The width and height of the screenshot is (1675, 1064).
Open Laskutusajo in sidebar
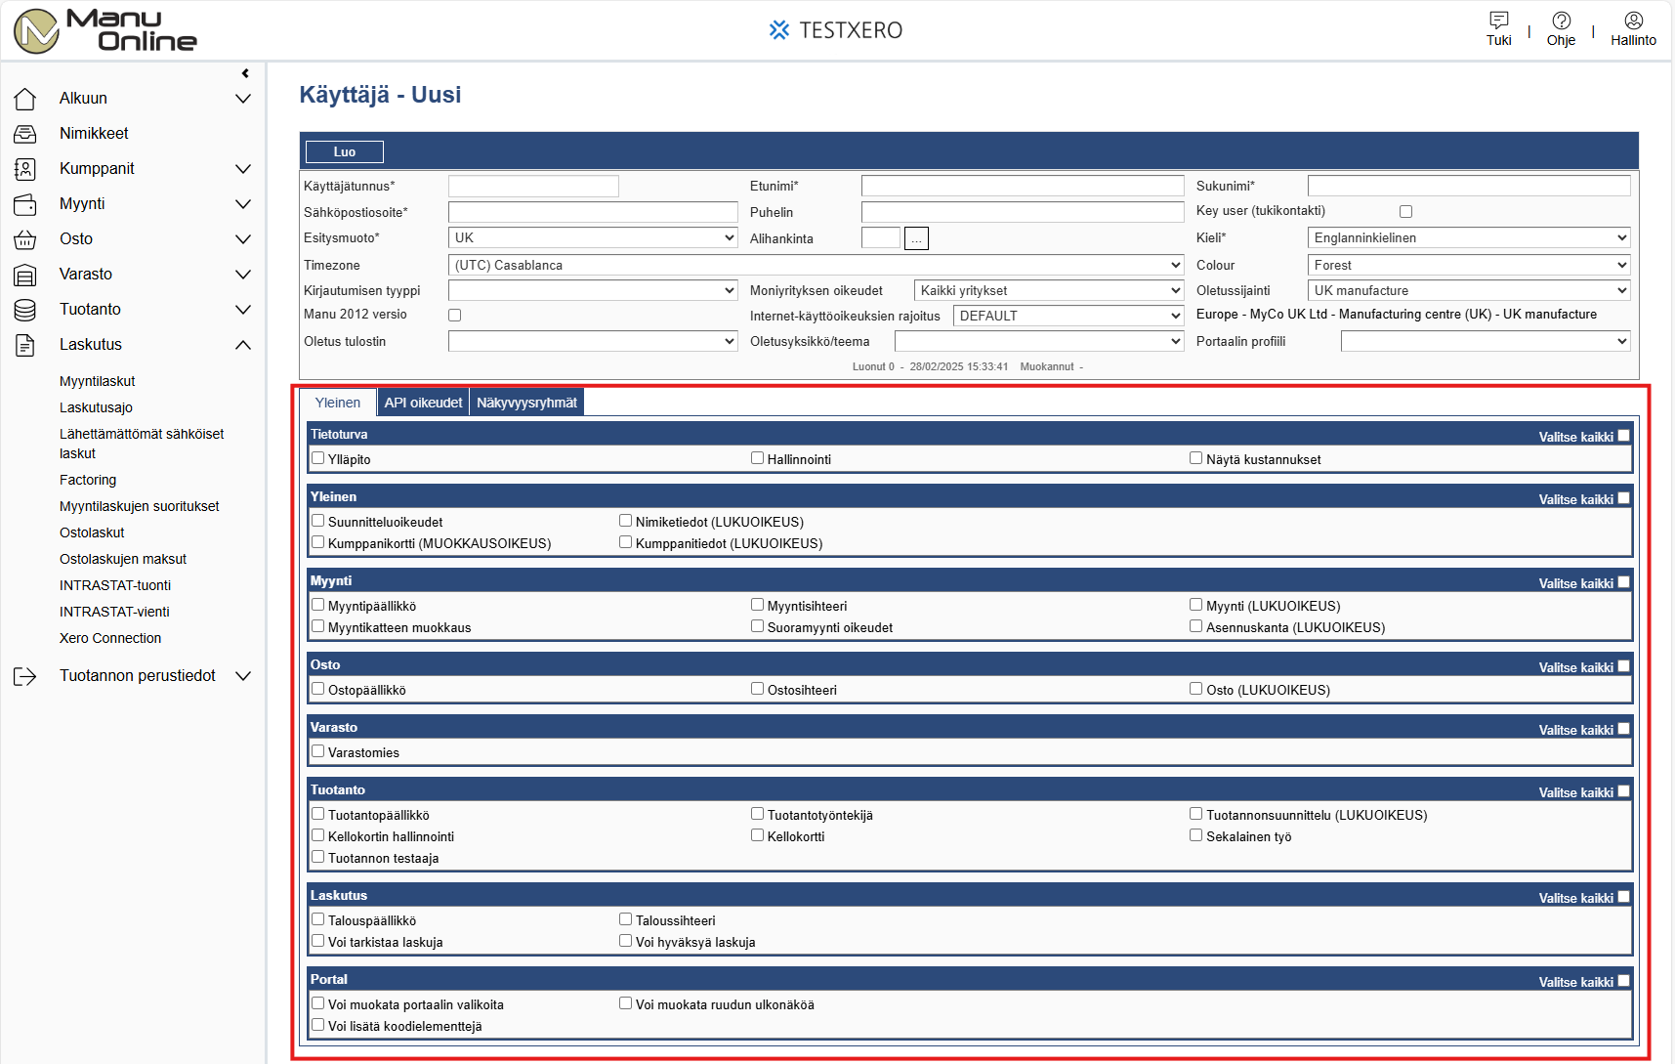[96, 407]
